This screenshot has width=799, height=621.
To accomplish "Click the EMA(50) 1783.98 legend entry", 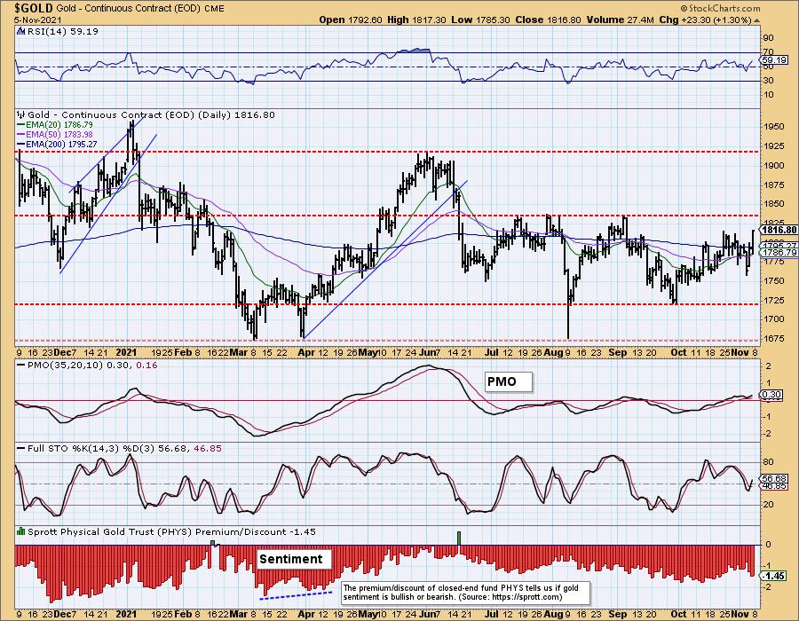I will 55,134.
